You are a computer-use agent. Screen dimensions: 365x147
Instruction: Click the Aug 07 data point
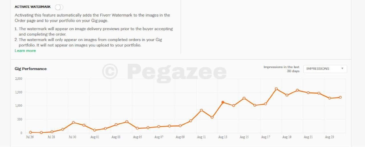(x=159, y=127)
